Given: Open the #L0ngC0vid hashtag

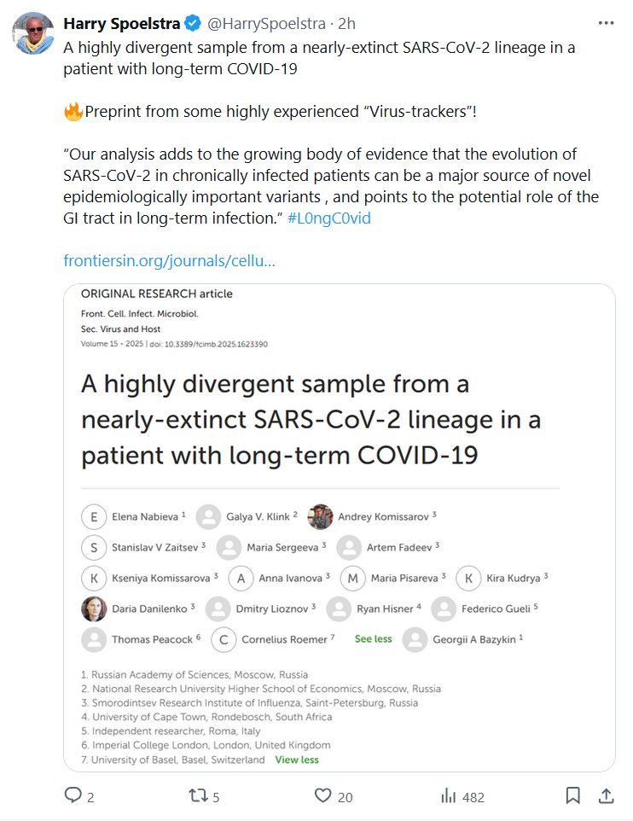Looking at the screenshot, I should tap(329, 218).
